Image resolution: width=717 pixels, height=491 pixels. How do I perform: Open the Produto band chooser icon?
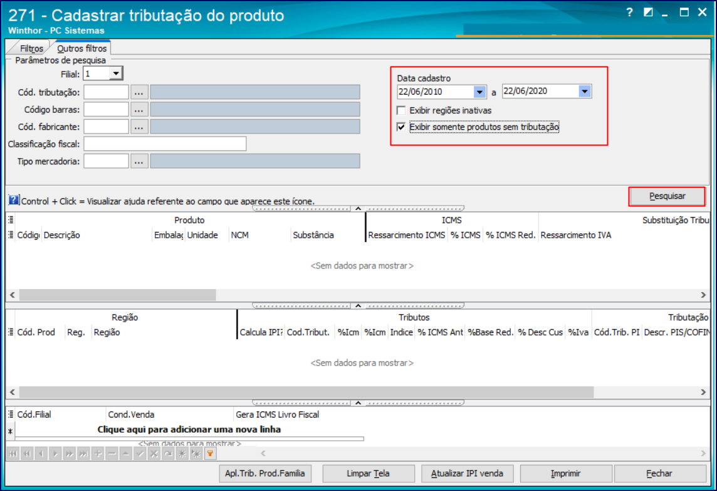(x=11, y=220)
